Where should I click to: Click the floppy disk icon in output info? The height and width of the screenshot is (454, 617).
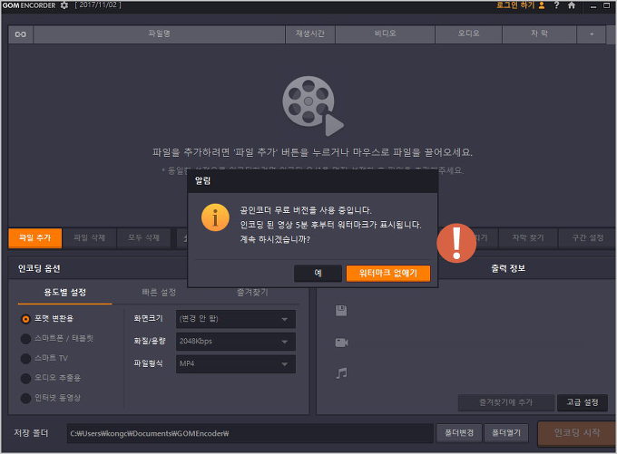[x=341, y=311]
